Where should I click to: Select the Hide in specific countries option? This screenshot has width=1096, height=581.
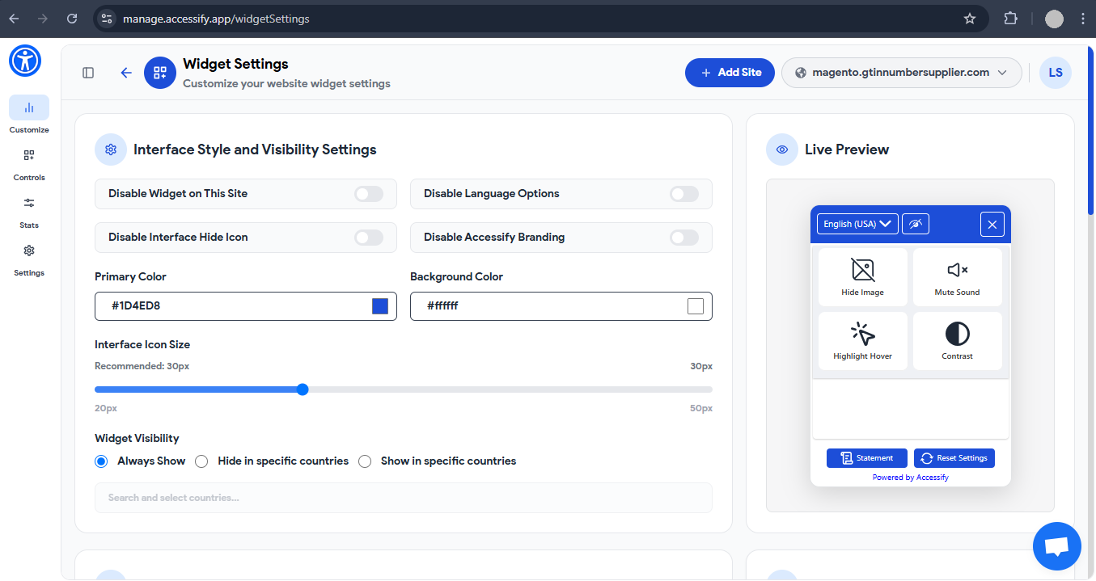pyautogui.click(x=201, y=461)
